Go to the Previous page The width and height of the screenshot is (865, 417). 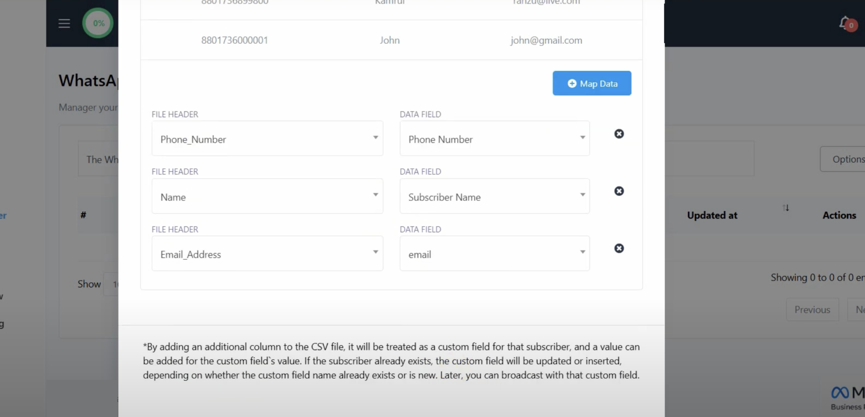812,309
